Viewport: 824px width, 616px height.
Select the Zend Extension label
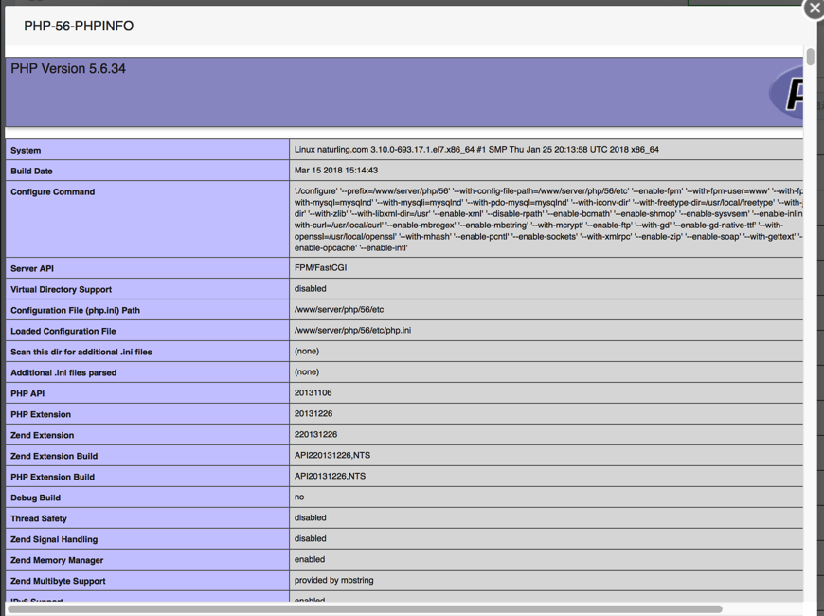click(42, 436)
